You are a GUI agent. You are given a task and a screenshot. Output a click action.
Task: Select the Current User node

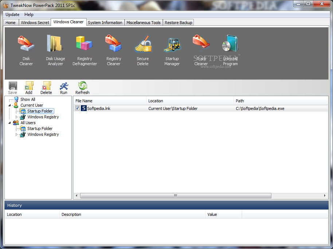(x=32, y=105)
